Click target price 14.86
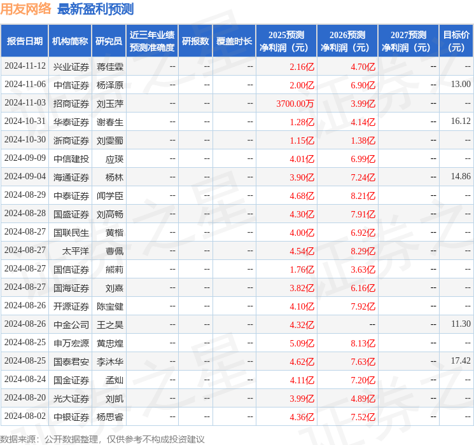 pyautogui.click(x=461, y=177)
